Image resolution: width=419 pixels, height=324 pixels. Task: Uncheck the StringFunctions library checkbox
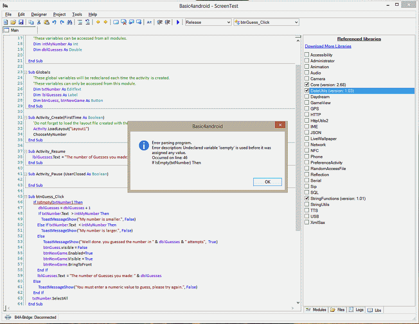click(x=307, y=199)
